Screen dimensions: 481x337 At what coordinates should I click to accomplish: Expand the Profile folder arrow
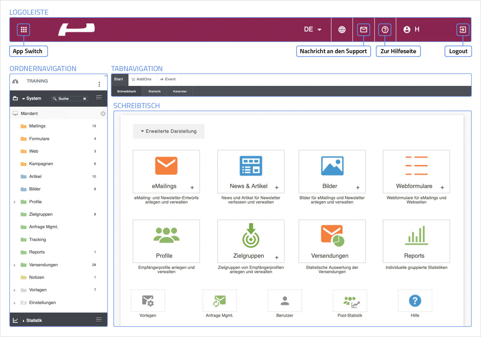(14, 202)
